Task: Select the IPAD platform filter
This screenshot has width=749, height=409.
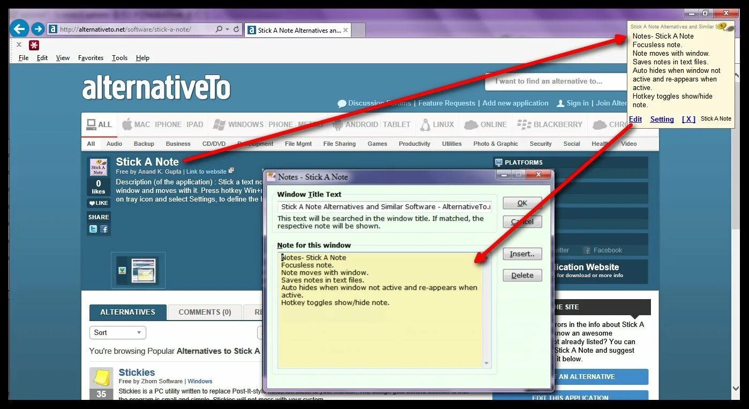Action: tap(194, 124)
